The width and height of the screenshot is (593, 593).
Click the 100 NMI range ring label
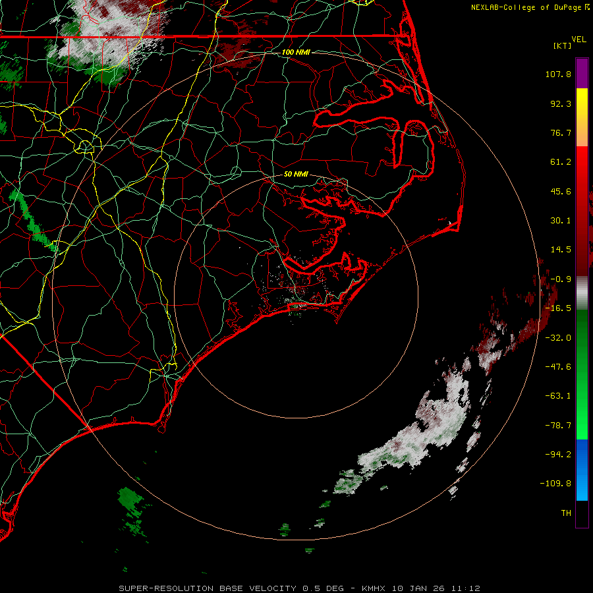click(x=296, y=52)
